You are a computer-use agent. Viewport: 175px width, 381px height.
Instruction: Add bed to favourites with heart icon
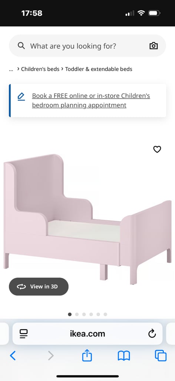pyautogui.click(x=157, y=149)
